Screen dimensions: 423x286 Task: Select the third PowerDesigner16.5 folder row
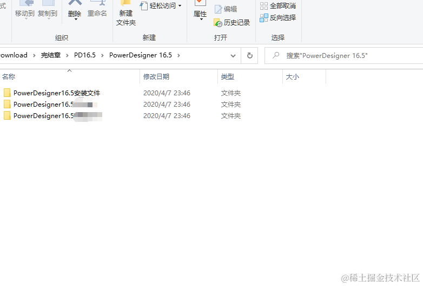point(121,115)
